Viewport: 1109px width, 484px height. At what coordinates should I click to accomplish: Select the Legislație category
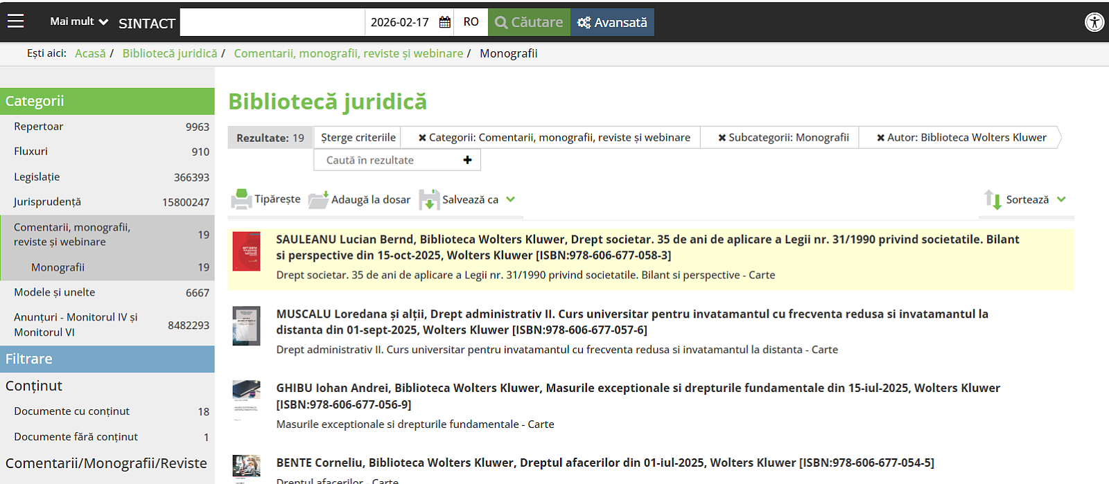[x=37, y=177]
